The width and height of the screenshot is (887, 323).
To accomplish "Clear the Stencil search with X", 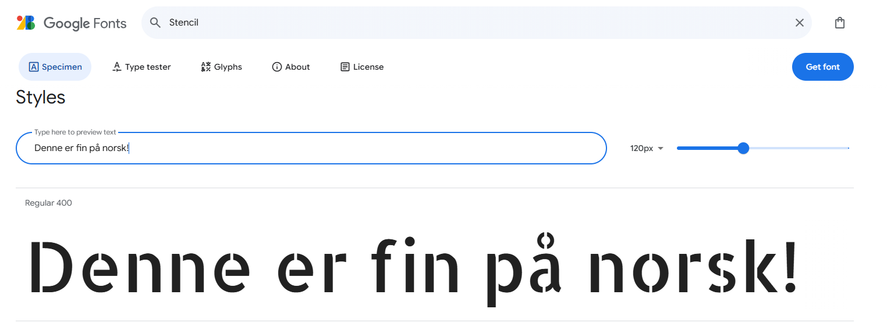I will 800,23.
